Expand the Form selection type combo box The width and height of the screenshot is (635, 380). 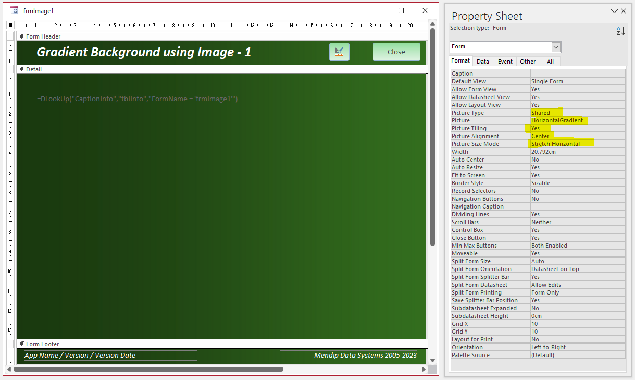click(x=556, y=47)
